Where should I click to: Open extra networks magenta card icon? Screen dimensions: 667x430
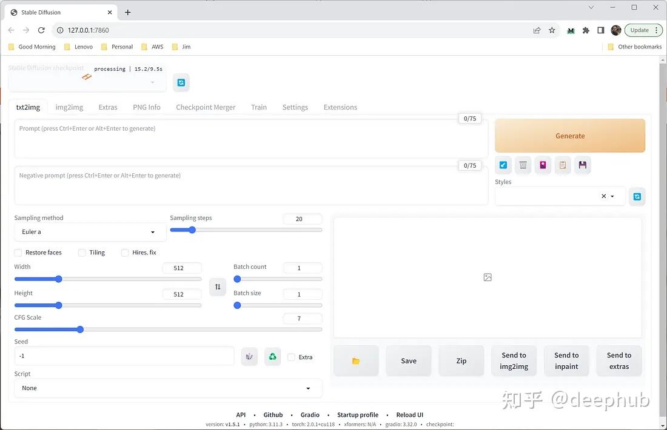coord(543,165)
